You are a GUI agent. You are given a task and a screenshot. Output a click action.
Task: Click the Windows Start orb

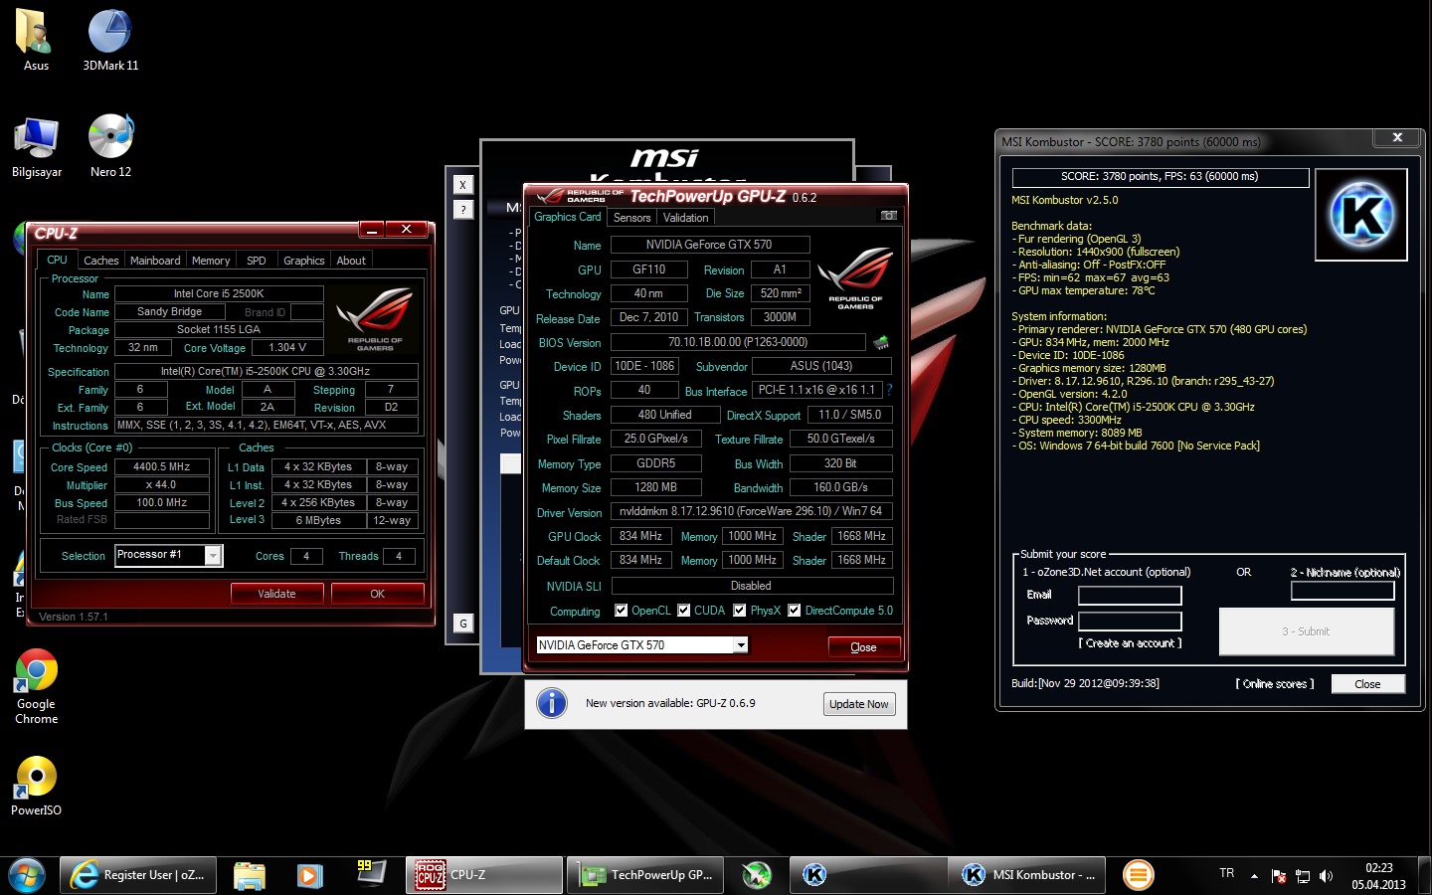27,875
